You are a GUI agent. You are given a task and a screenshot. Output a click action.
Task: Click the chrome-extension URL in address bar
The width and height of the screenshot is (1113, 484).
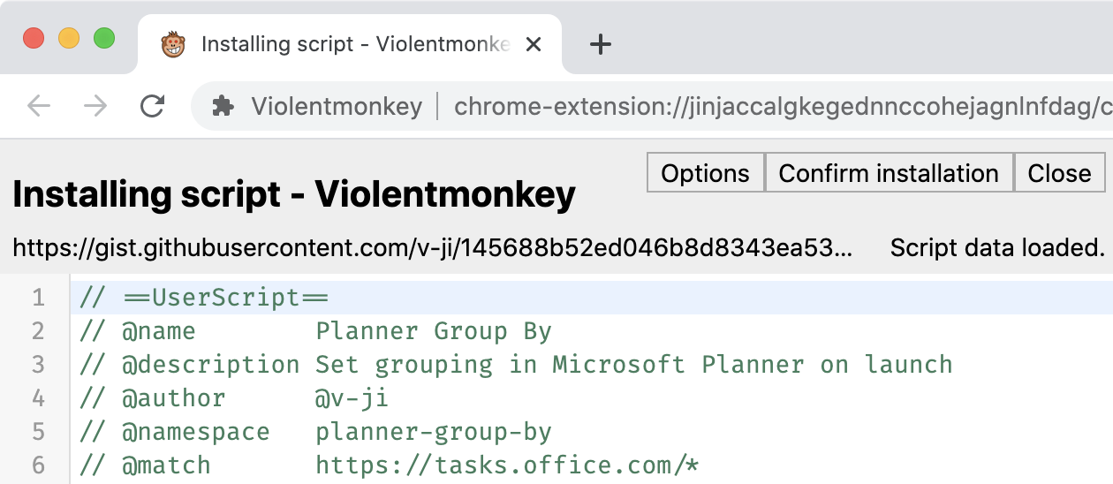tap(783, 107)
